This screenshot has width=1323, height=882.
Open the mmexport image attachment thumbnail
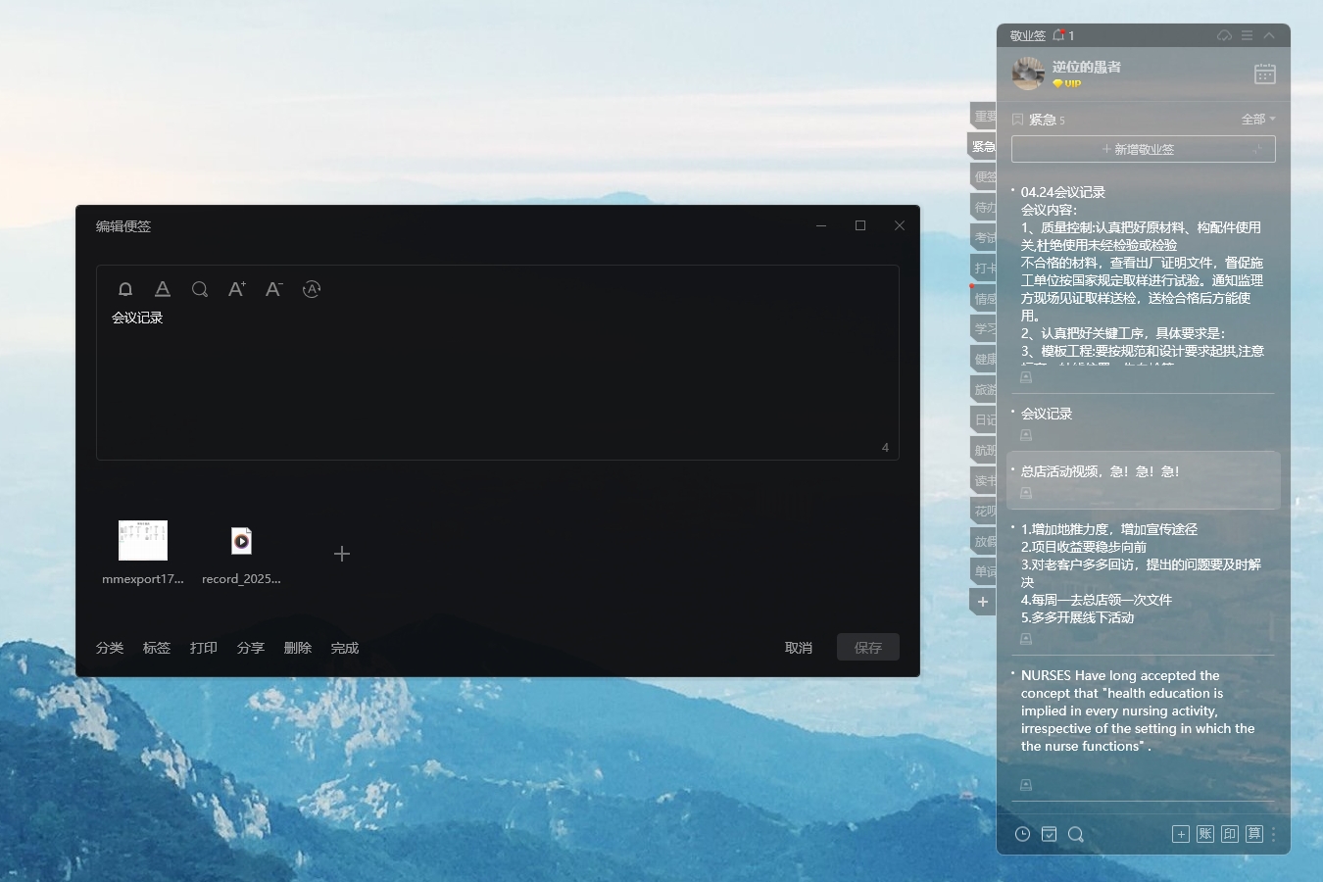tap(143, 541)
